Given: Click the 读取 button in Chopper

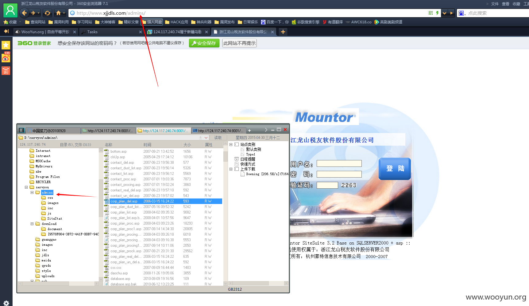Looking at the screenshot, I should [218, 138].
